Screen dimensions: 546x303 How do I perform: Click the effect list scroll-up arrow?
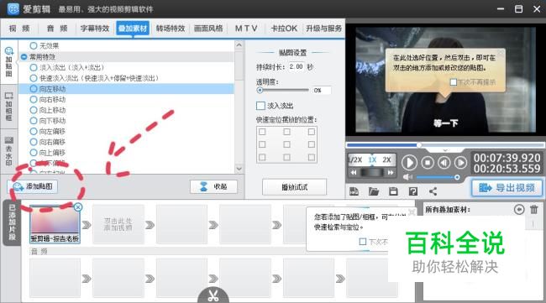point(239,44)
